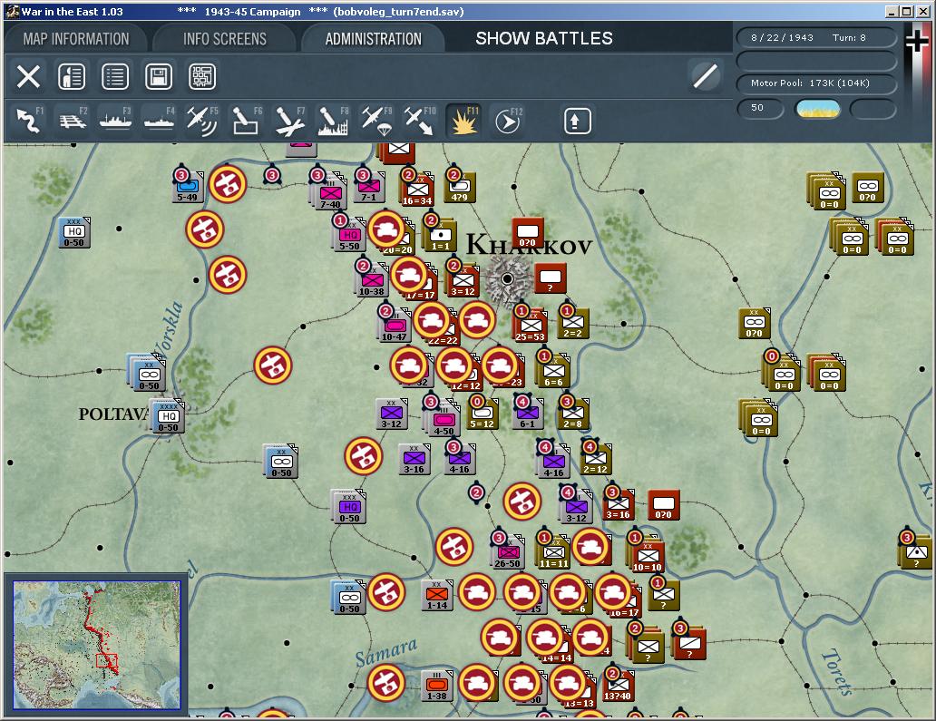Select the red 16=34 Soviet unit
This screenshot has height=721, width=936.
417,190
